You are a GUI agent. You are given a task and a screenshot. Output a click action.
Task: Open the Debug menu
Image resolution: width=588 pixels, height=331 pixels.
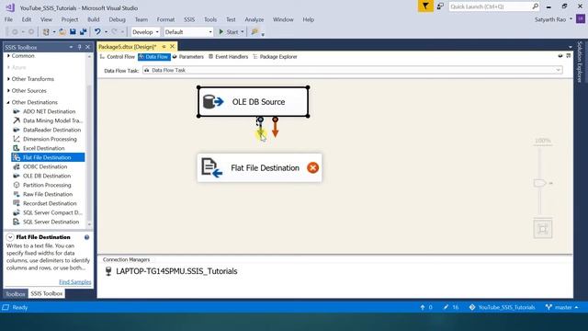click(x=117, y=19)
